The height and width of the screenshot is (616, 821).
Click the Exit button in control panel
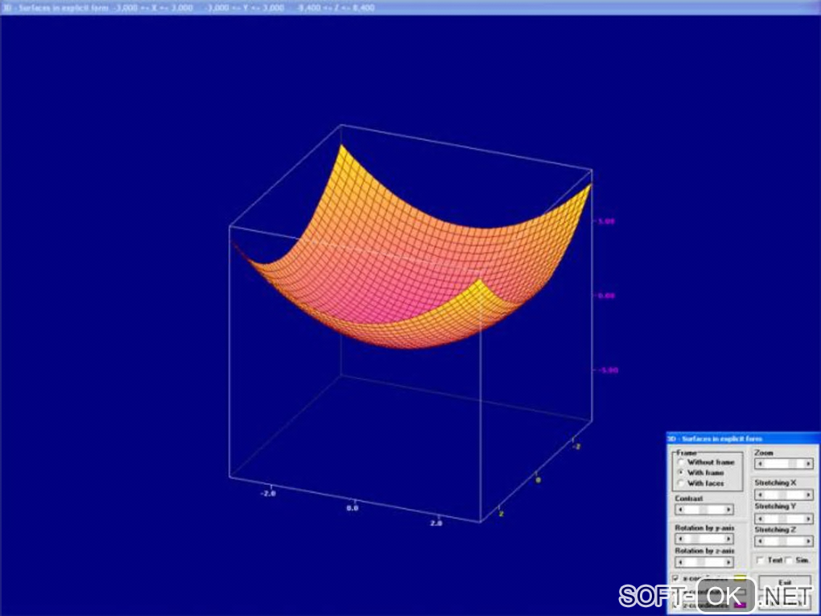(x=784, y=582)
